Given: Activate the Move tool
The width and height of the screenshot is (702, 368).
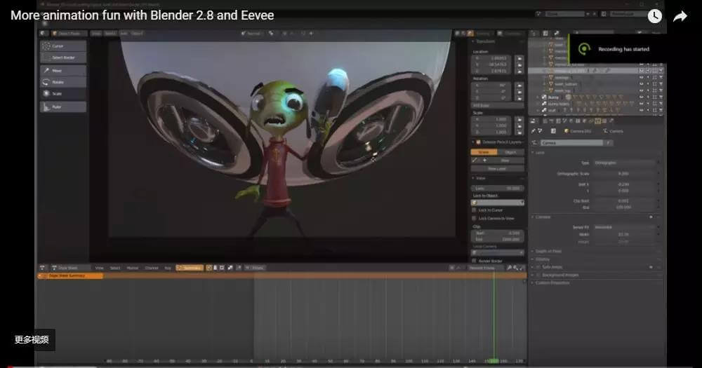Looking at the screenshot, I should point(63,71).
